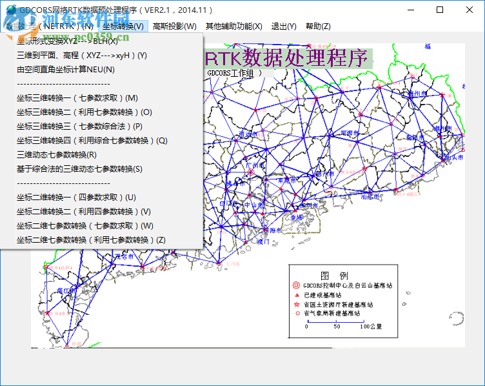Screen dimensions: 485x386
Task: Click the 河源市 label on the map
Action: (x=350, y=133)
